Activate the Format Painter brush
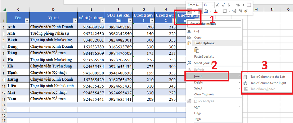The height and width of the screenshot is (123, 293). point(246,11)
